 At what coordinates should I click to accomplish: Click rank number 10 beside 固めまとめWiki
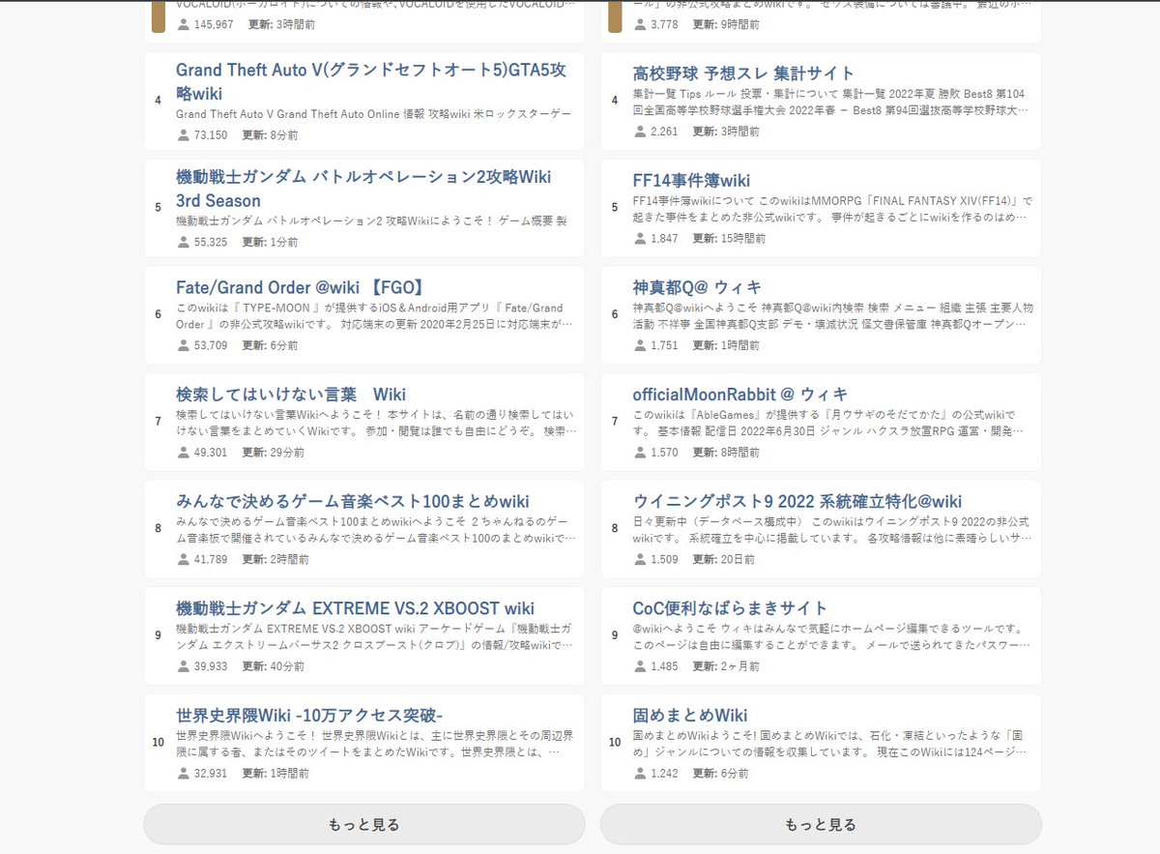tap(615, 742)
